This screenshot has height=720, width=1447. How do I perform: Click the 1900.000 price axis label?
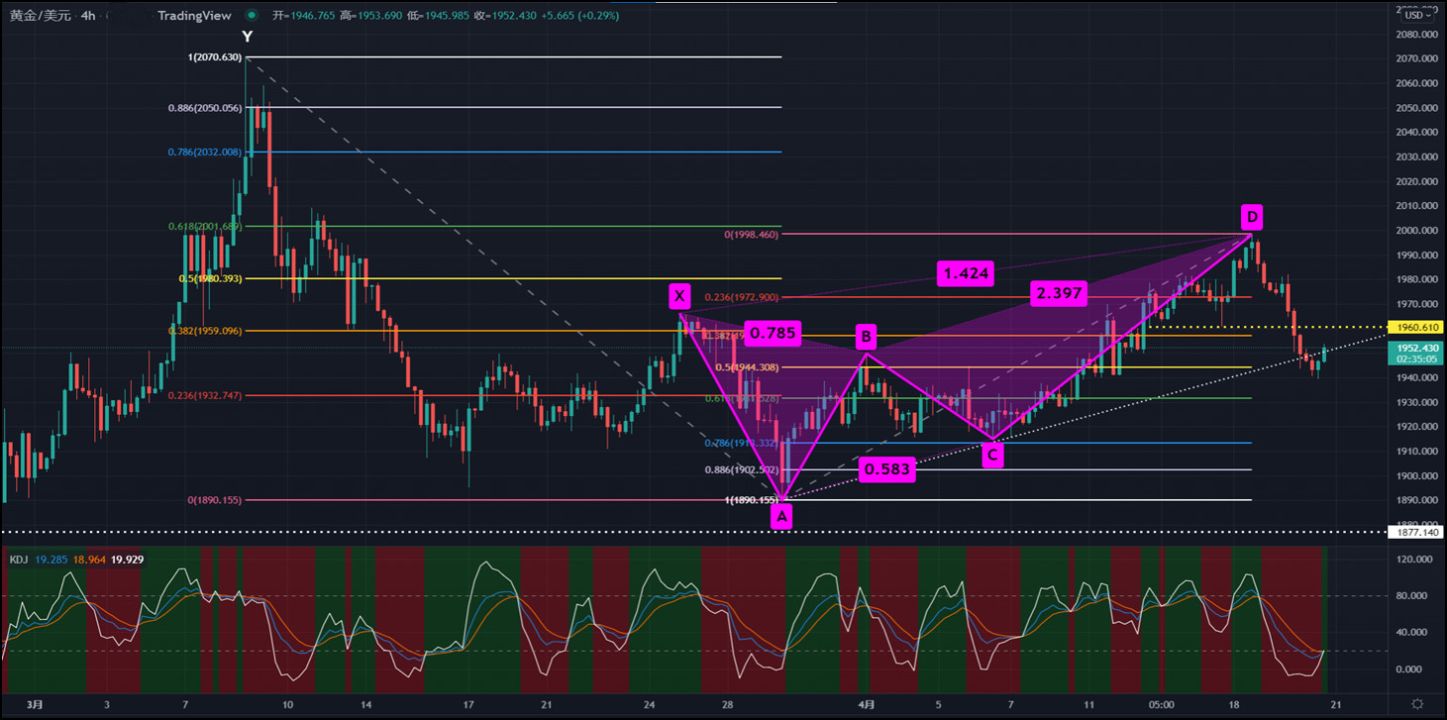[1415, 475]
